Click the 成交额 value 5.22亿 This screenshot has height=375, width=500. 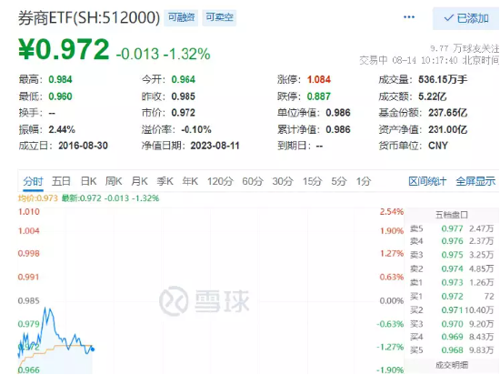coord(433,96)
